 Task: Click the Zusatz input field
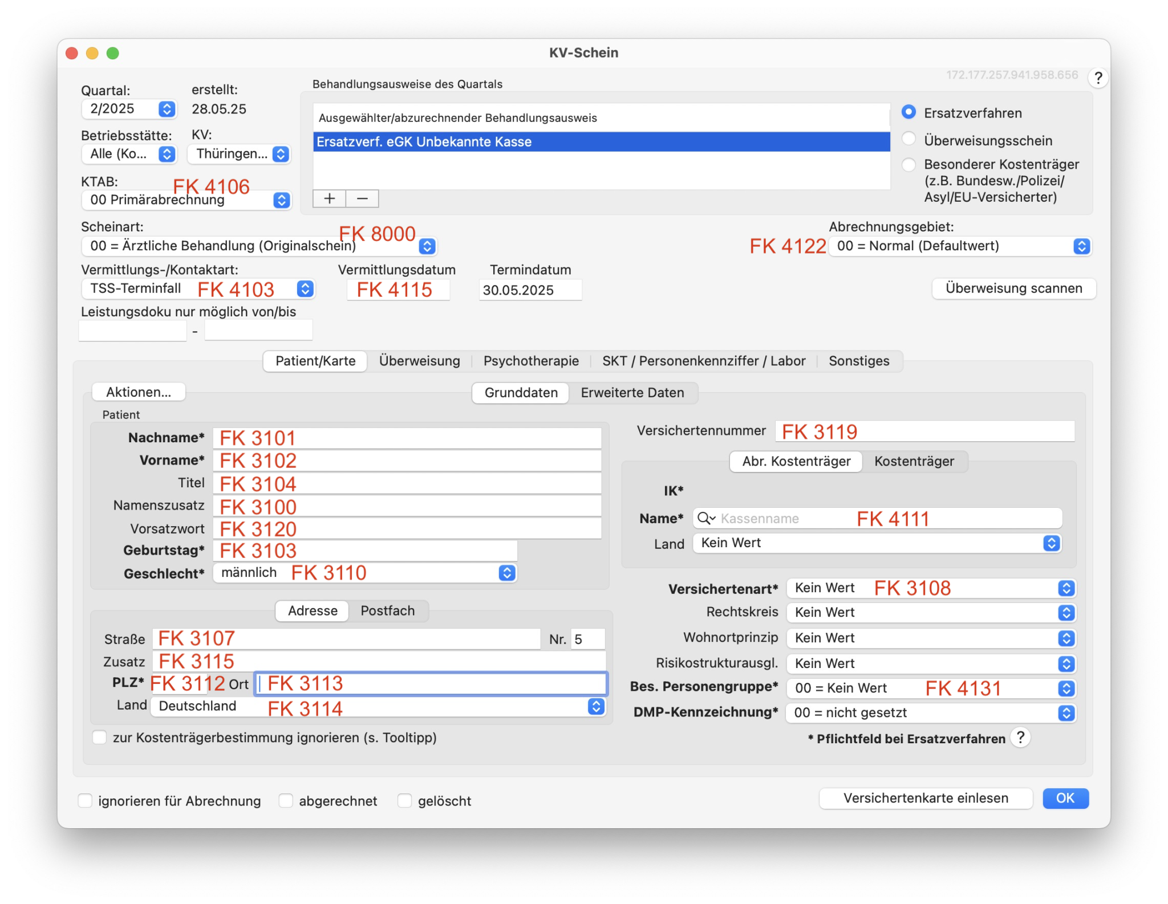[379, 661]
